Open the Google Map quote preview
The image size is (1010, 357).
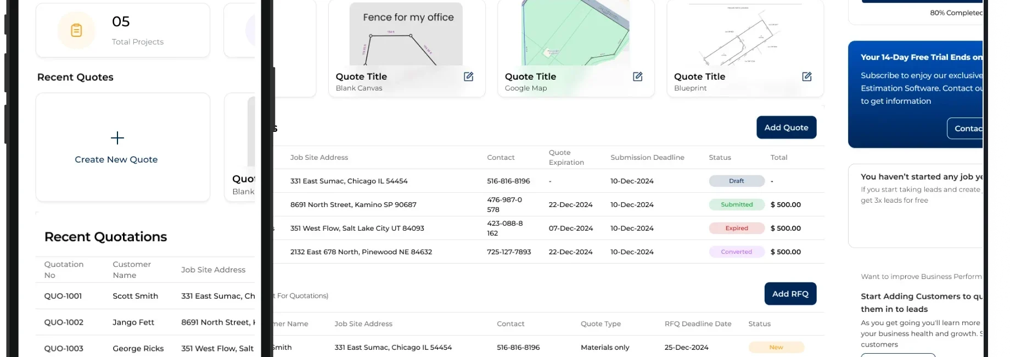(x=575, y=32)
